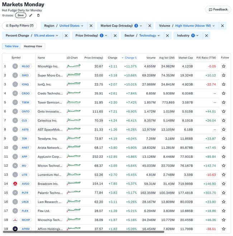Select the Table View tab
Viewport: 233px width, 236px height.
pos(11,46)
